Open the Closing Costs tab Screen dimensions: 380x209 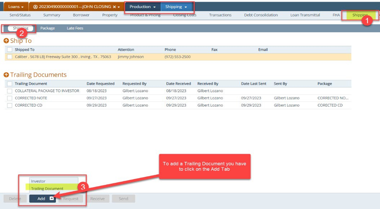pos(185,15)
